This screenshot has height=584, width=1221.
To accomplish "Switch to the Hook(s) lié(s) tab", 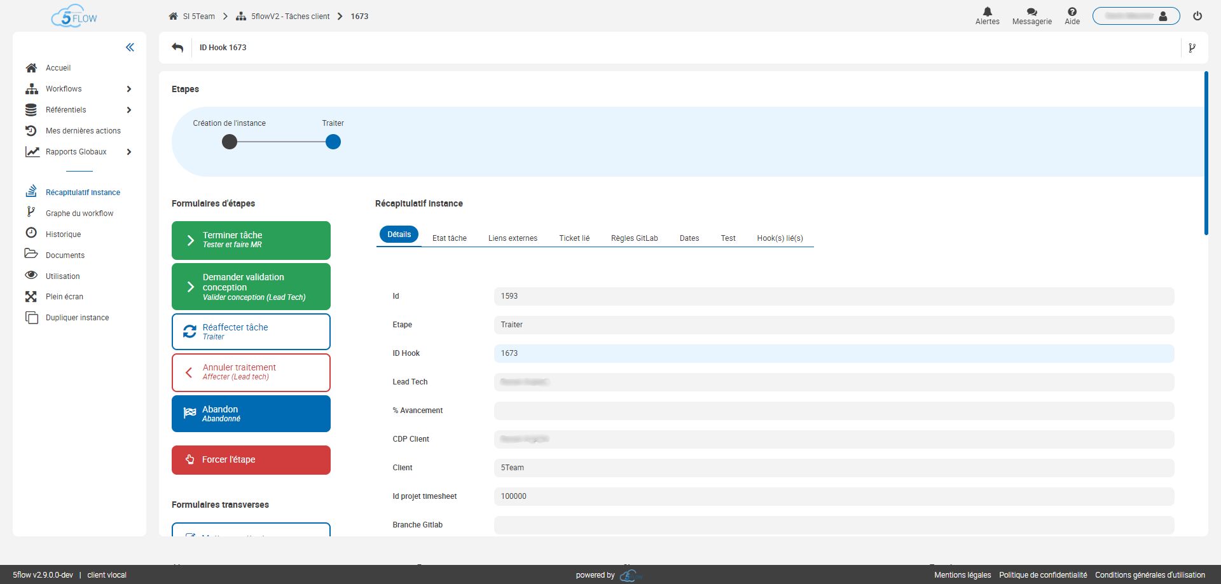I will 780,238.
